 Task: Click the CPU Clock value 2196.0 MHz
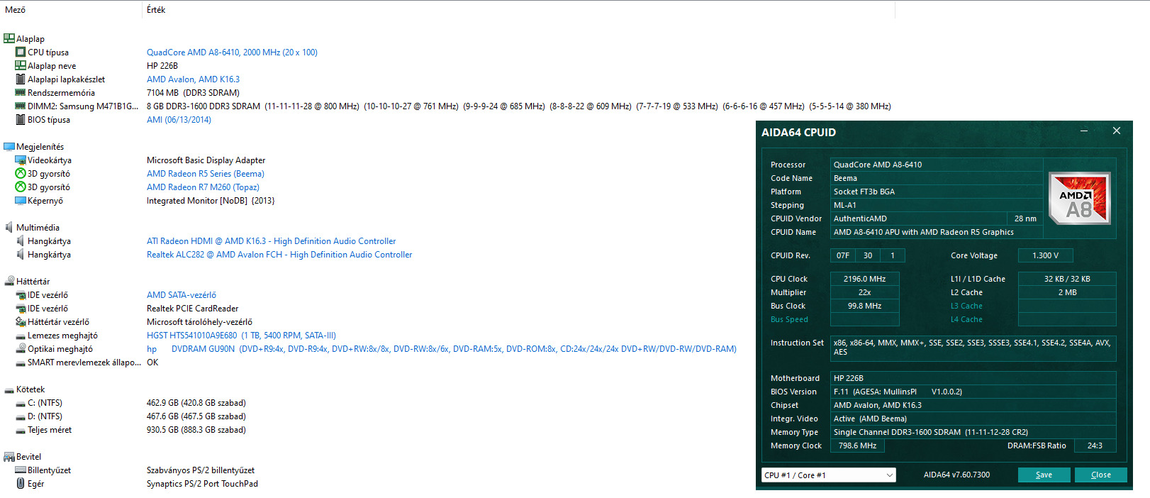click(x=864, y=279)
